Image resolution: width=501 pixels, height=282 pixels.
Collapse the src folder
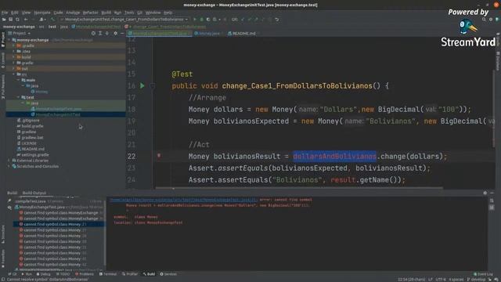[x=14, y=74]
